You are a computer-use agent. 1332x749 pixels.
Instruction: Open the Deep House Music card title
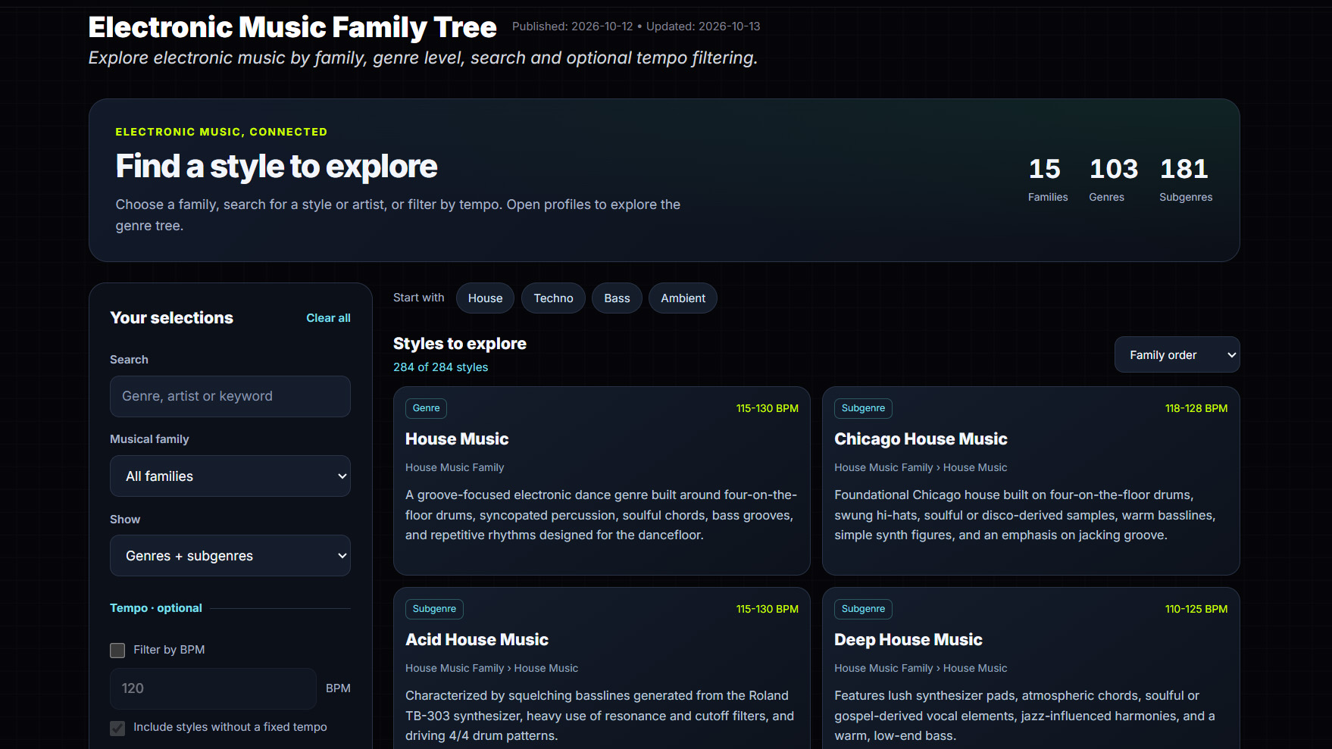tap(908, 640)
